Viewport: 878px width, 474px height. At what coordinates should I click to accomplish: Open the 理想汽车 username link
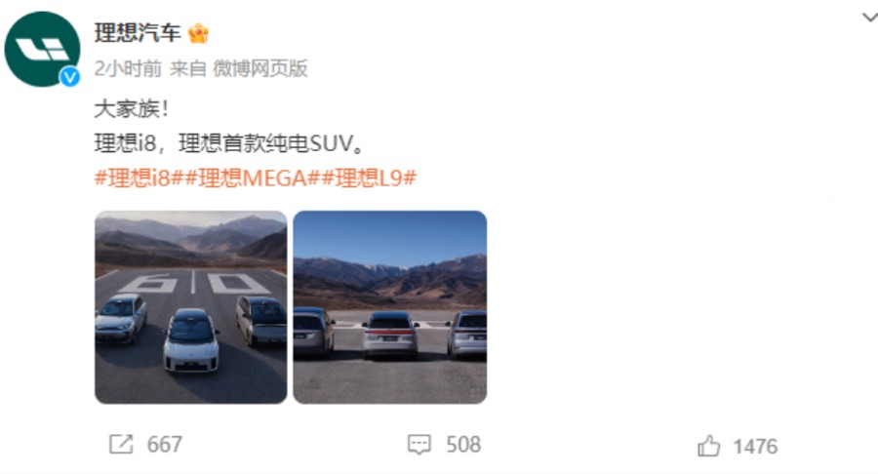pyautogui.click(x=138, y=33)
